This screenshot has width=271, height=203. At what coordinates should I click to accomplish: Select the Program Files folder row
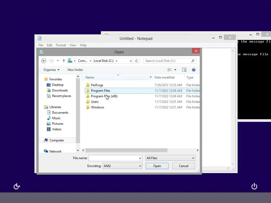point(142,91)
